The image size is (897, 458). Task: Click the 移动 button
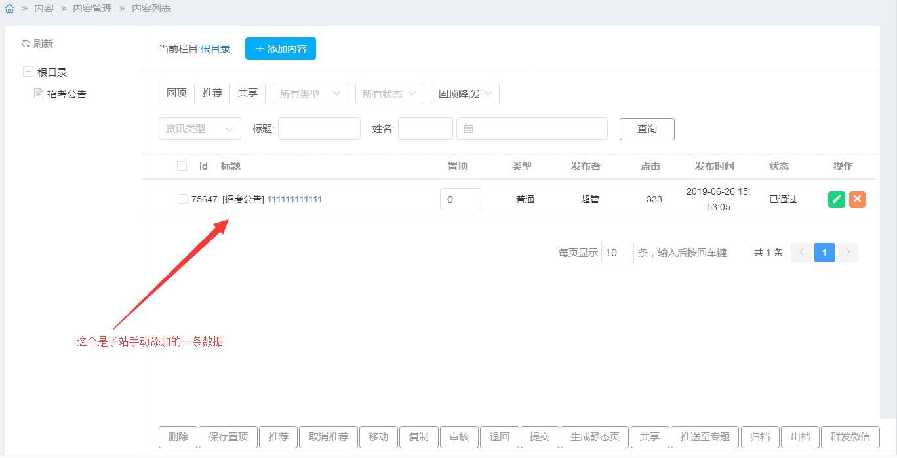(x=378, y=437)
